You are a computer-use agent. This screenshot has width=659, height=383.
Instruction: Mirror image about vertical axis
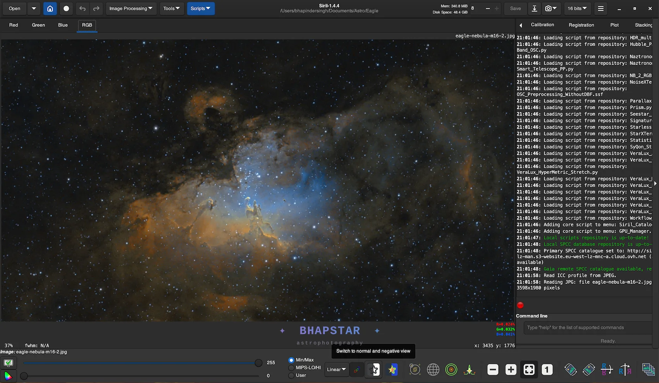click(625, 370)
